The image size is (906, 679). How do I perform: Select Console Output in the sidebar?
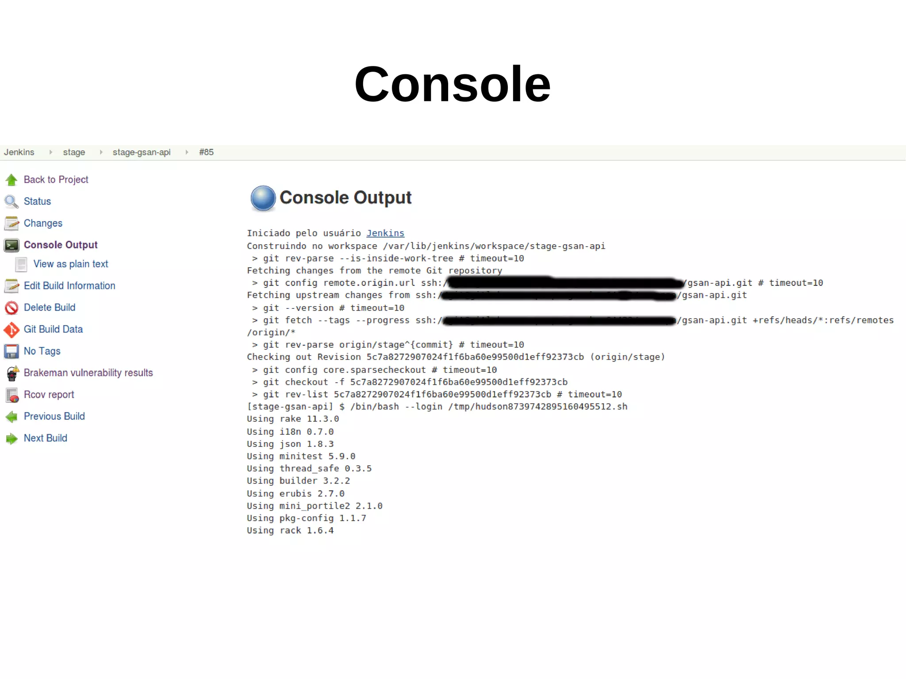point(61,245)
